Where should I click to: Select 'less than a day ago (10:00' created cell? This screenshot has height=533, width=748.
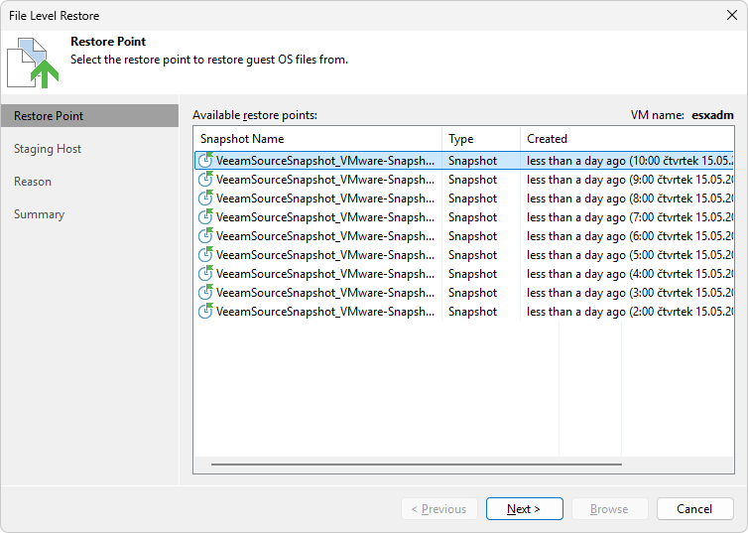(627, 161)
